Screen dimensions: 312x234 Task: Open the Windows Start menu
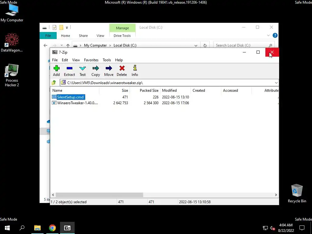pyautogui.click(x=7, y=228)
